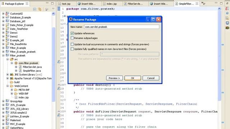Enable Update textual occurrences in comments checkbox
This screenshot has height=129, width=230.
click(72, 44)
